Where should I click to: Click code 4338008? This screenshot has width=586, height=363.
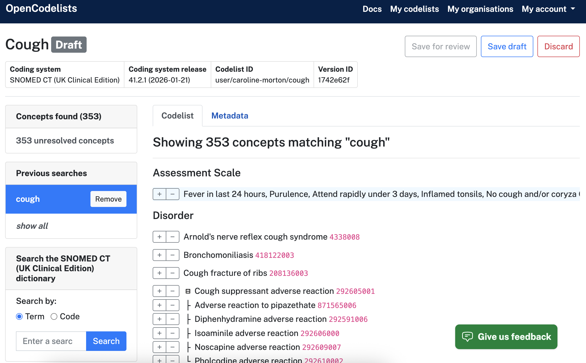point(344,237)
